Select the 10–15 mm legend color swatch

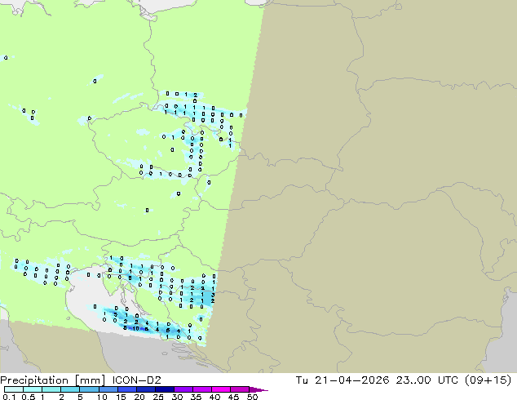(108, 389)
